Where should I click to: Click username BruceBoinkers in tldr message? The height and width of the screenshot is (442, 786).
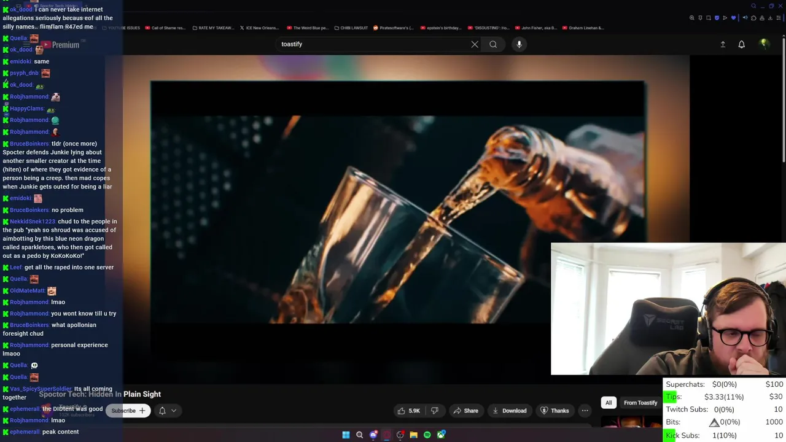point(29,144)
